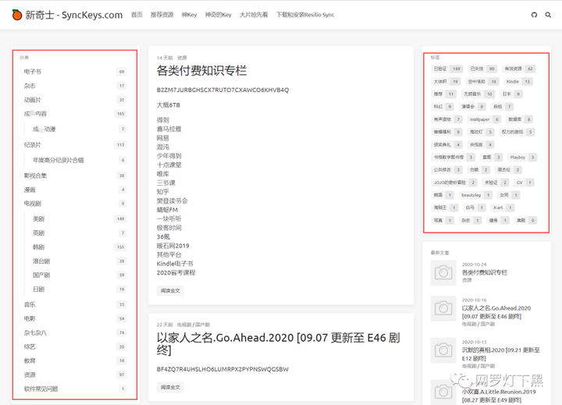Select the 韩剧 subcategory
562x405 pixels.
coord(38,247)
